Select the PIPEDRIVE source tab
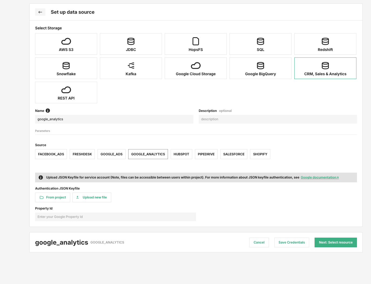 pos(206,154)
